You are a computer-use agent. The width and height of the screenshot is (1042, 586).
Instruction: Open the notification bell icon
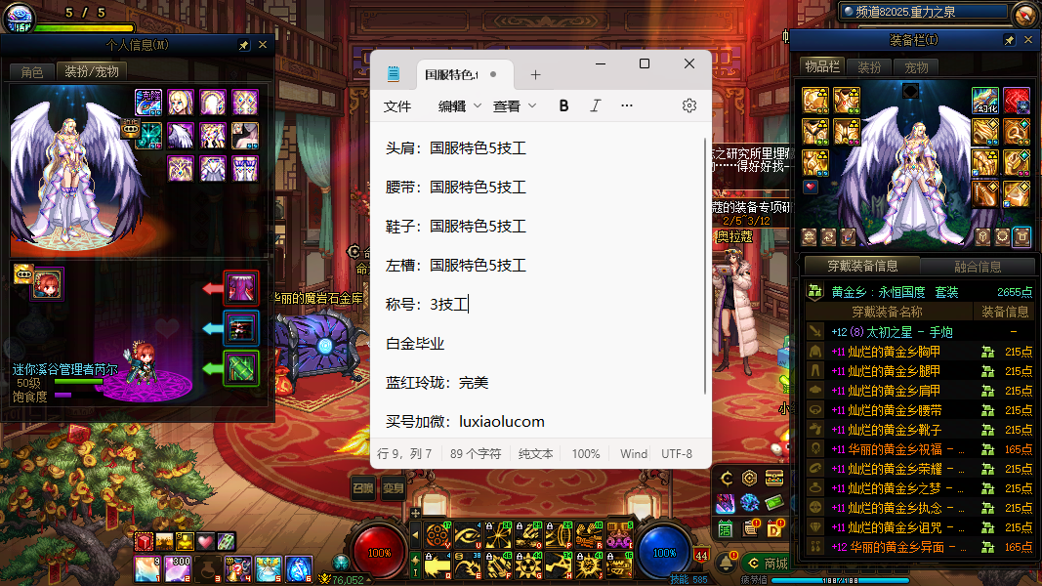[728, 564]
